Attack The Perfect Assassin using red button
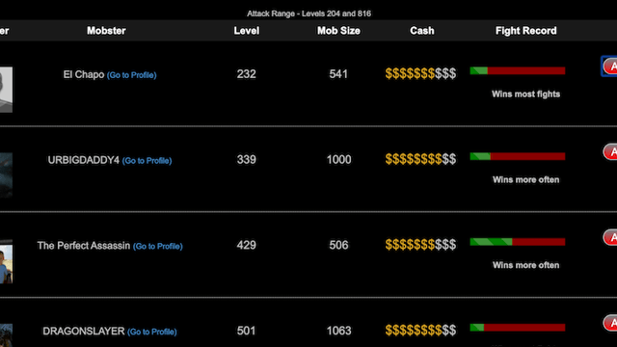 (x=610, y=237)
